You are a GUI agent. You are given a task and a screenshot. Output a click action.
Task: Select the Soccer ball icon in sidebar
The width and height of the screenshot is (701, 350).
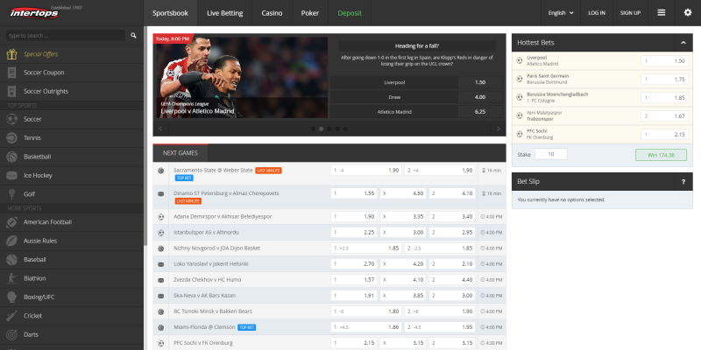(x=11, y=119)
